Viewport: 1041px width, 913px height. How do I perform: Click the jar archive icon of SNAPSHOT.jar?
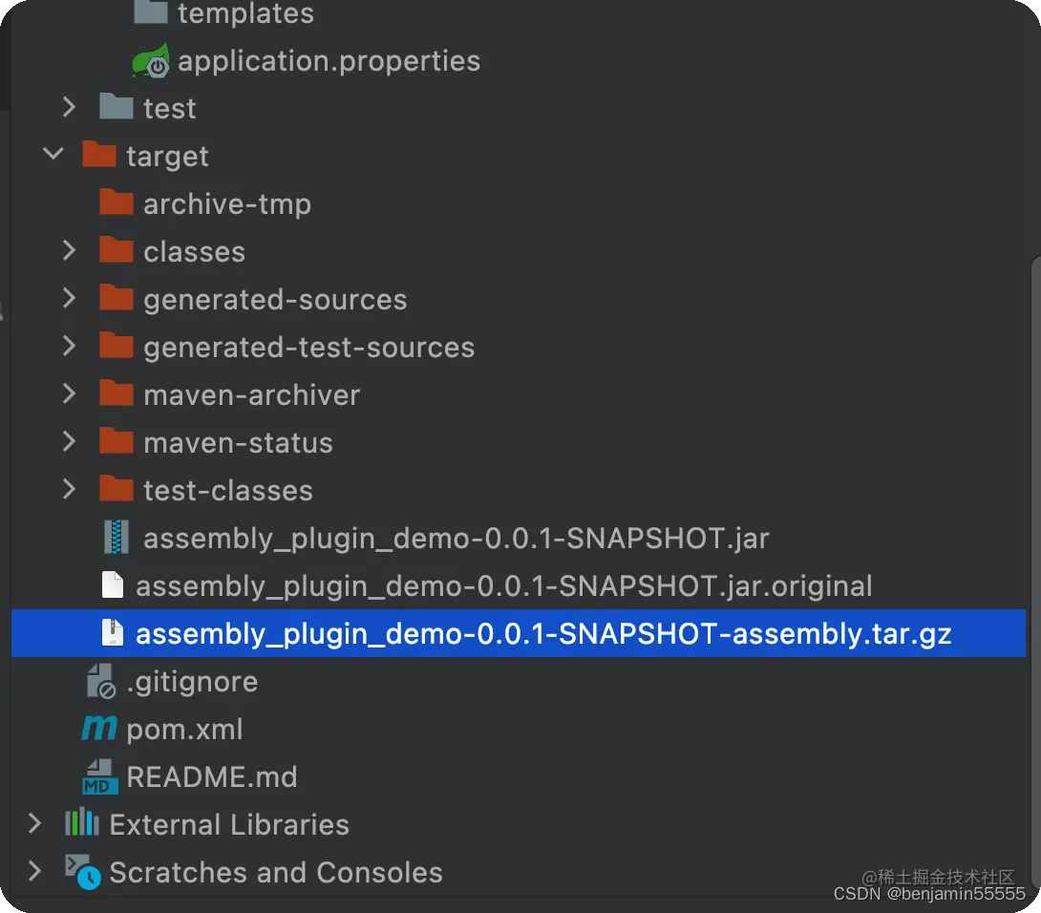click(x=117, y=537)
